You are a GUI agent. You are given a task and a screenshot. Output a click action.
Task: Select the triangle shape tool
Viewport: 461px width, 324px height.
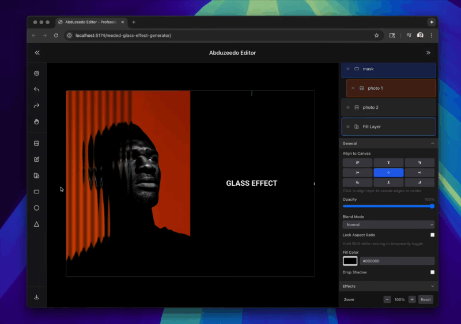[x=37, y=224]
